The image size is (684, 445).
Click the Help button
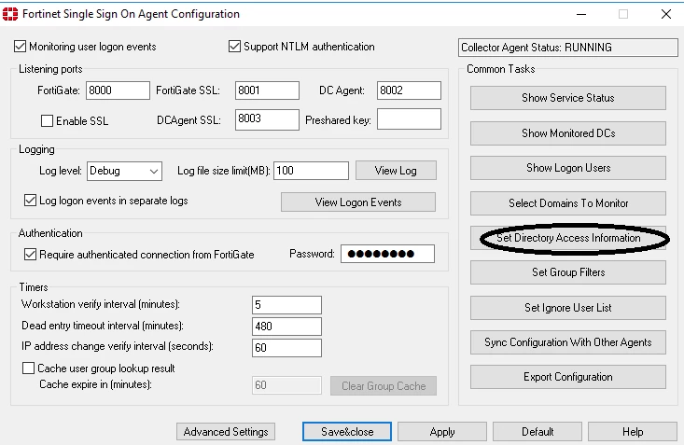pos(633,432)
